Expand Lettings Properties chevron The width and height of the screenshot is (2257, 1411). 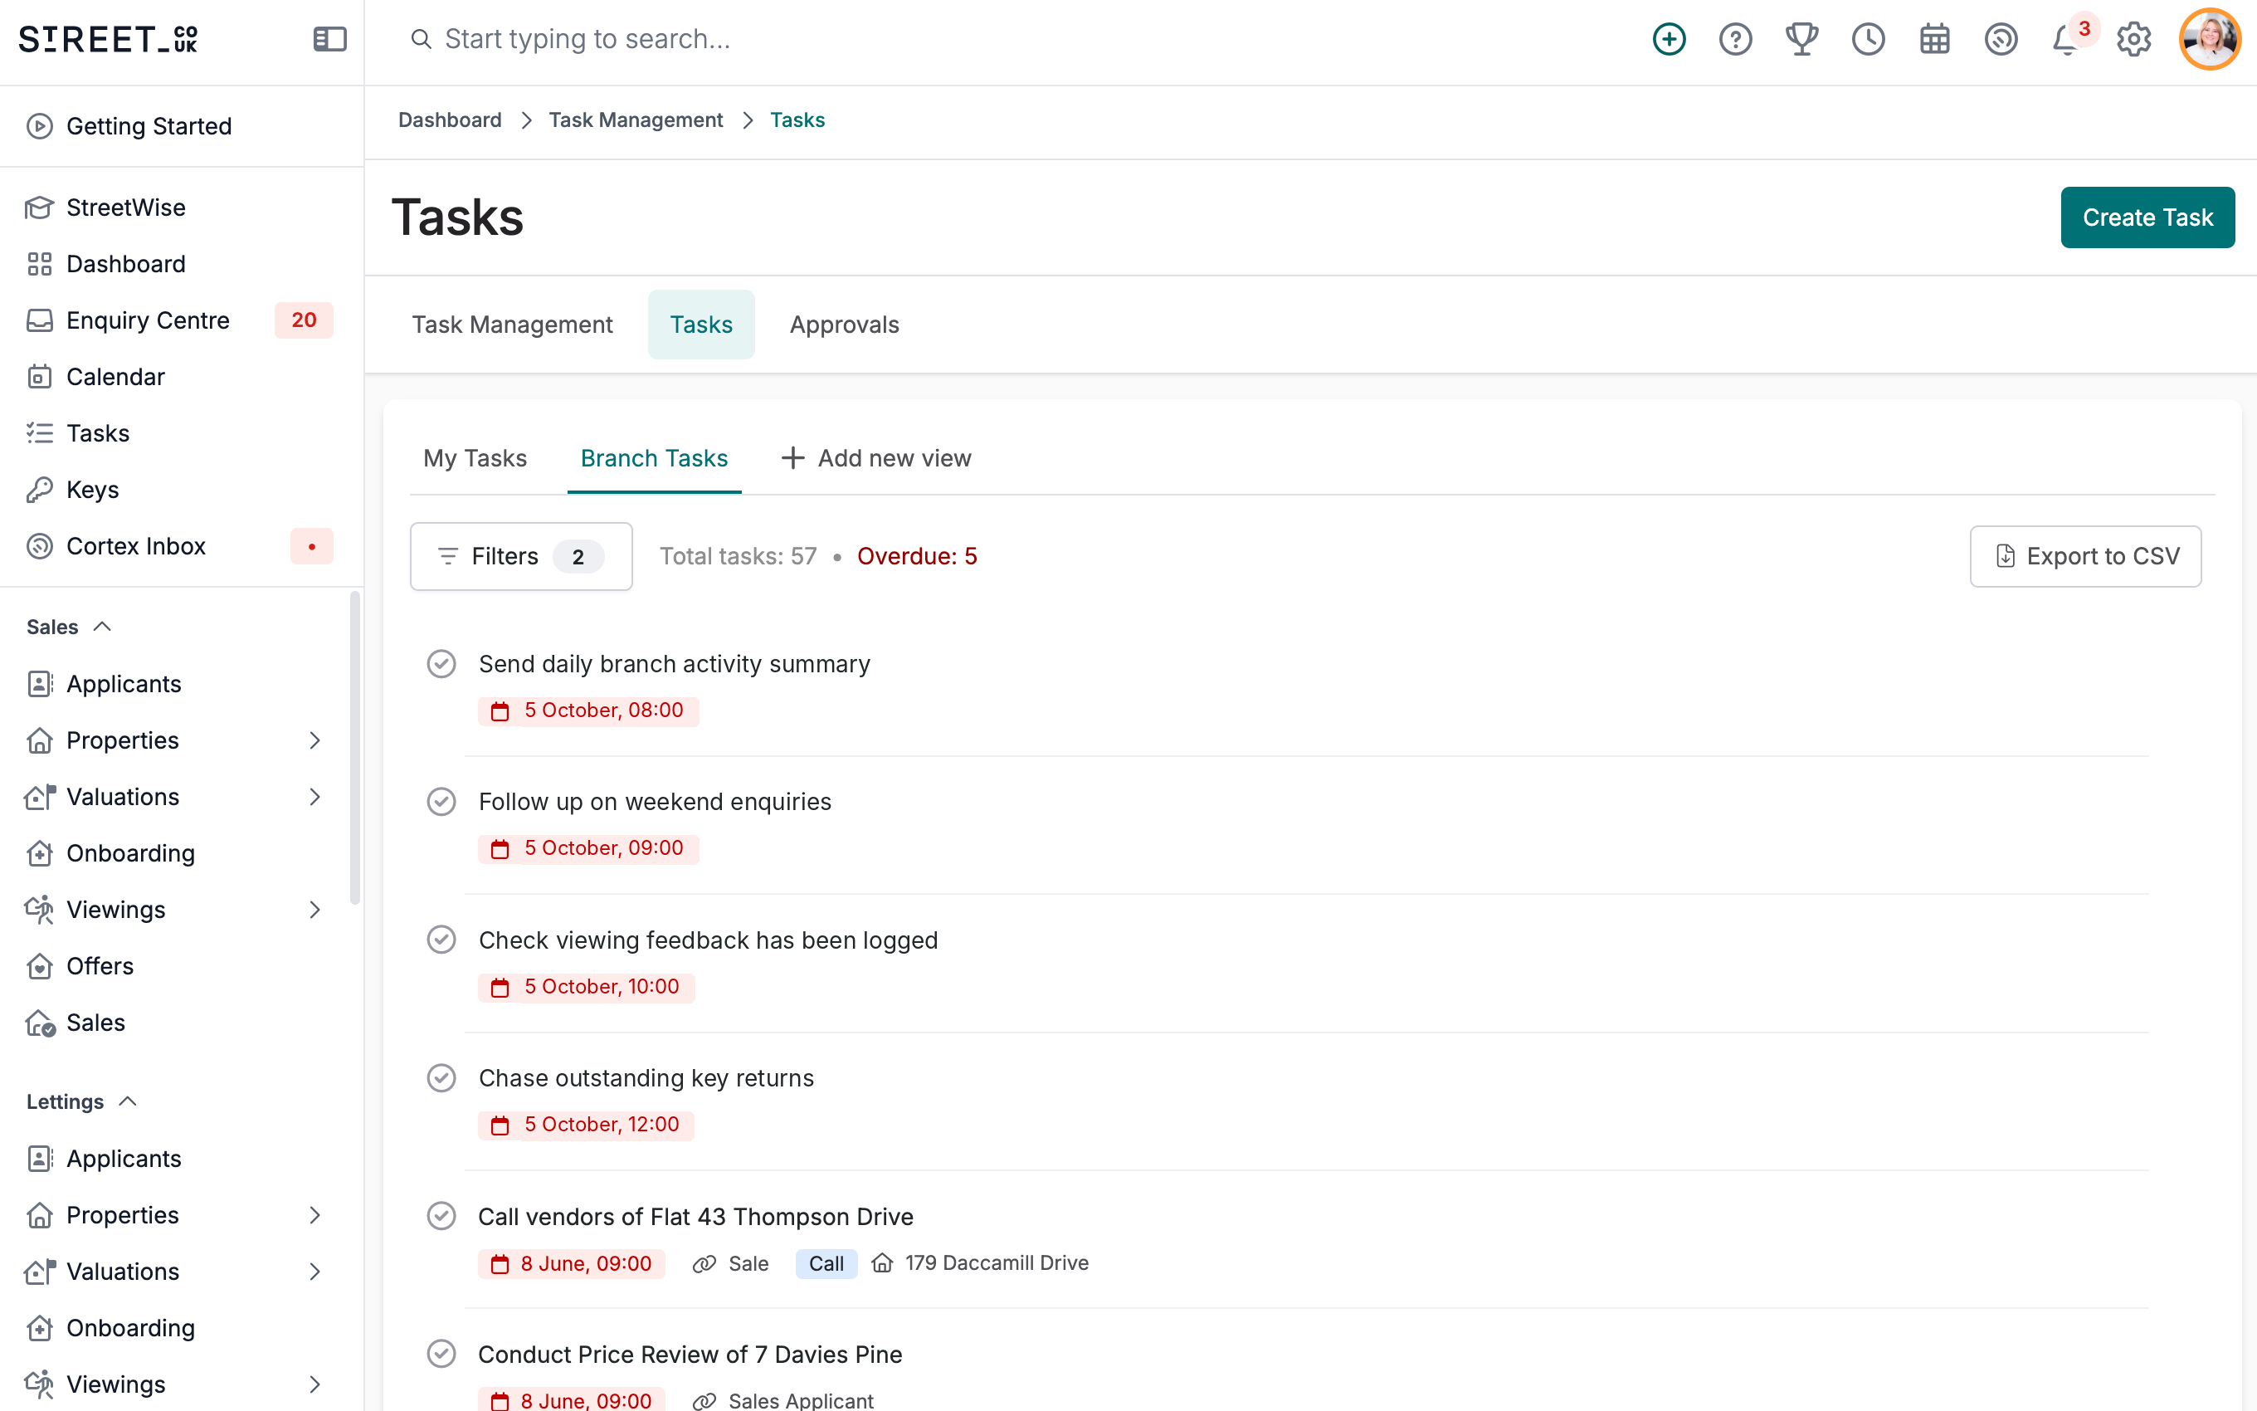click(315, 1215)
